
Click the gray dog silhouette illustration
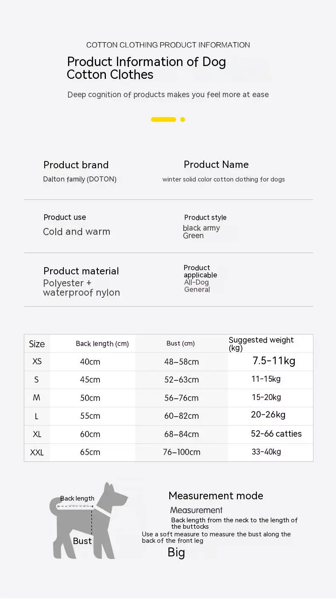click(88, 521)
